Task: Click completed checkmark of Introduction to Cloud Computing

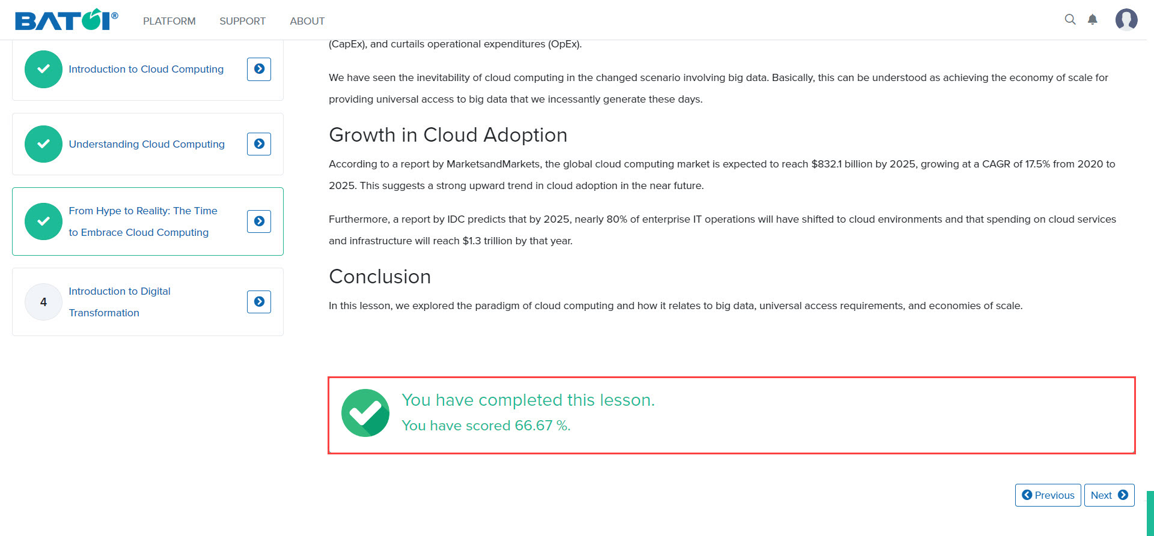Action: (43, 69)
